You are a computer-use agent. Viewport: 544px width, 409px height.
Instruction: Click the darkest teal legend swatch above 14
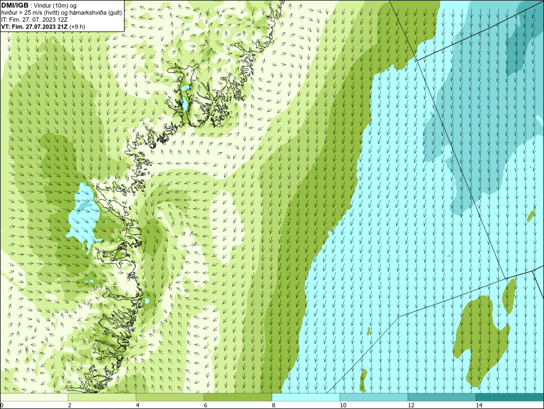(510, 397)
